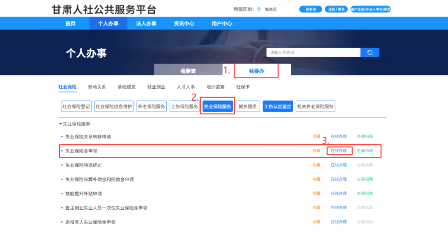Focus the 请输入关键词 search field
Viewport: 448px width, 252px height.
pos(314,53)
